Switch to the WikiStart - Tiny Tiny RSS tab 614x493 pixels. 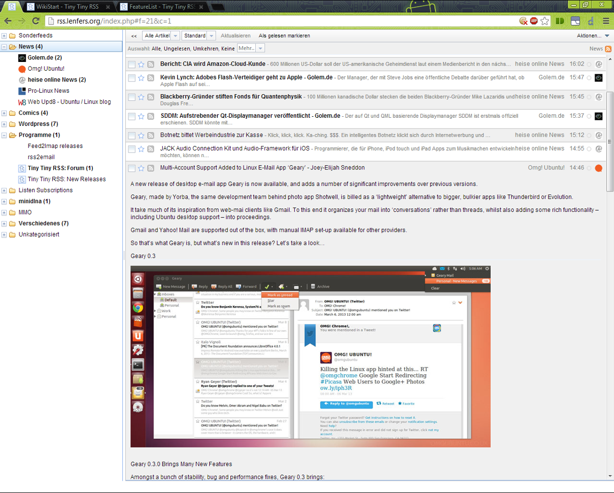(68, 7)
